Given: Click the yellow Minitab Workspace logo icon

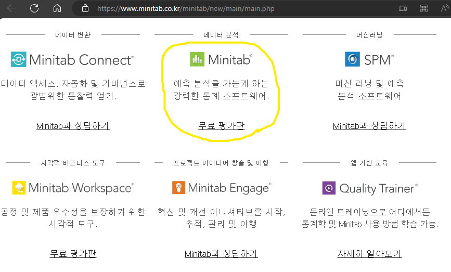Looking at the screenshot, I should pyautogui.click(x=19, y=188).
